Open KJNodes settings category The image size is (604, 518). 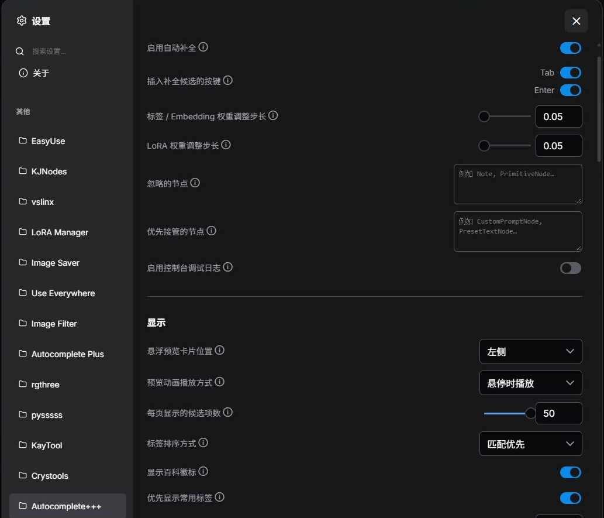(68, 171)
